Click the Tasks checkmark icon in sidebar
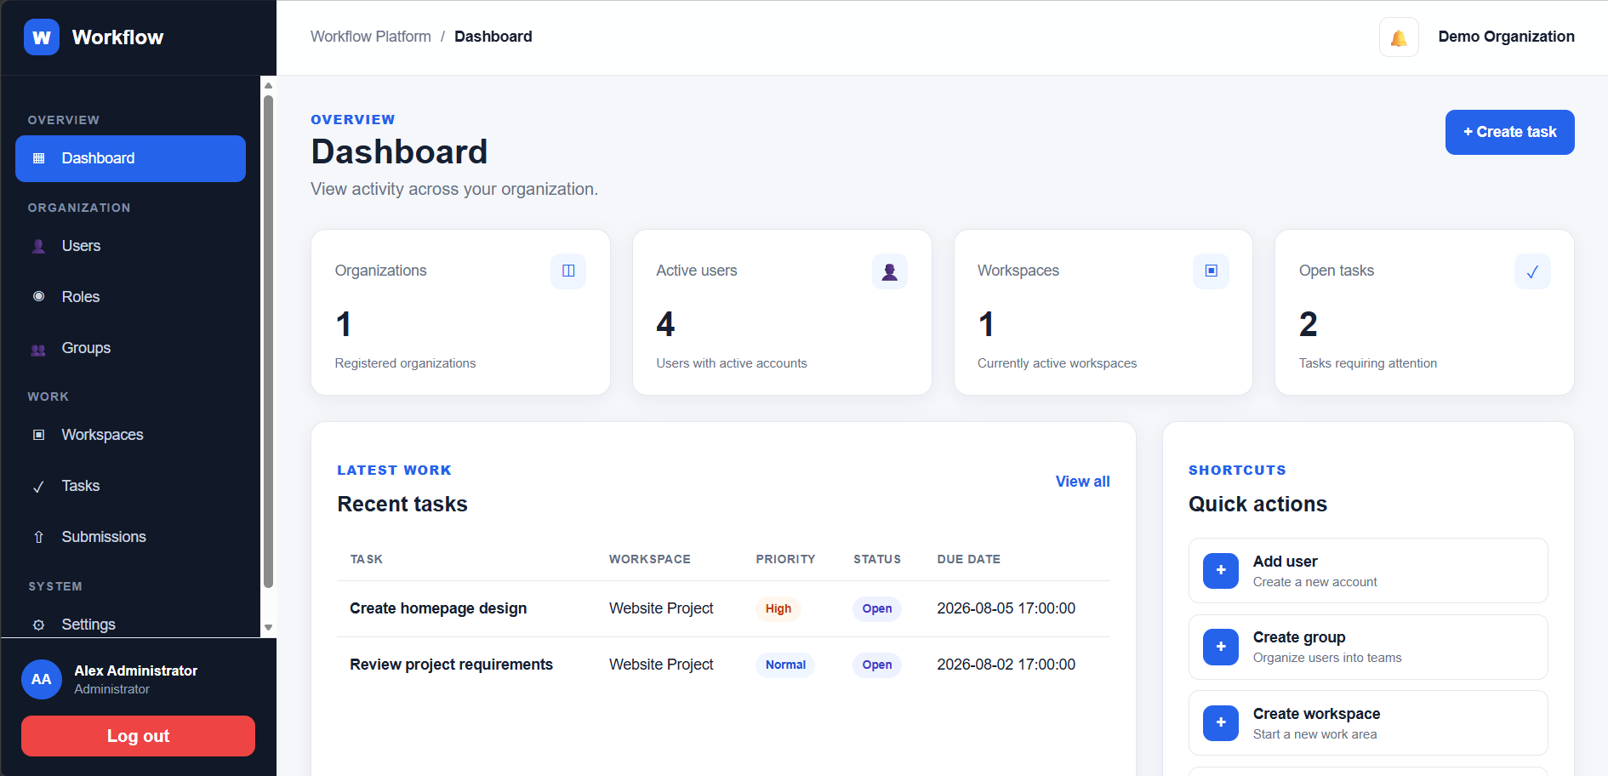Image resolution: width=1608 pixels, height=776 pixels. pyautogui.click(x=38, y=487)
